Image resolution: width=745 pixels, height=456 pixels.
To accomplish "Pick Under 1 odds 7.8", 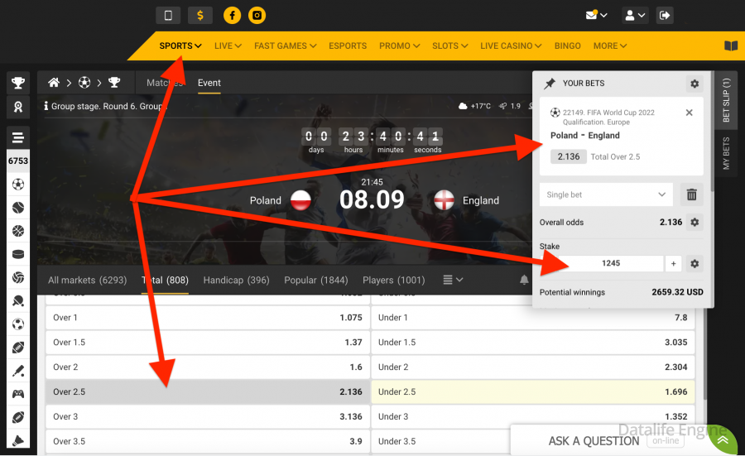I will tap(532, 317).
